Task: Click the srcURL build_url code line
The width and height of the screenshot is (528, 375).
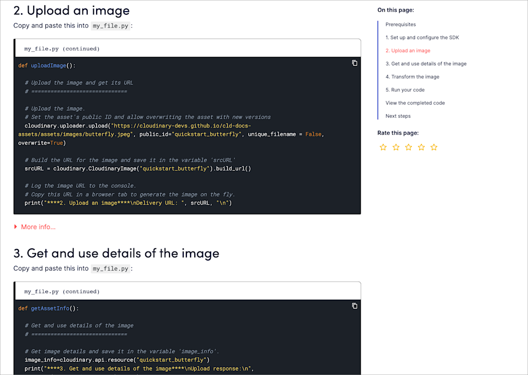Action: 138,168
